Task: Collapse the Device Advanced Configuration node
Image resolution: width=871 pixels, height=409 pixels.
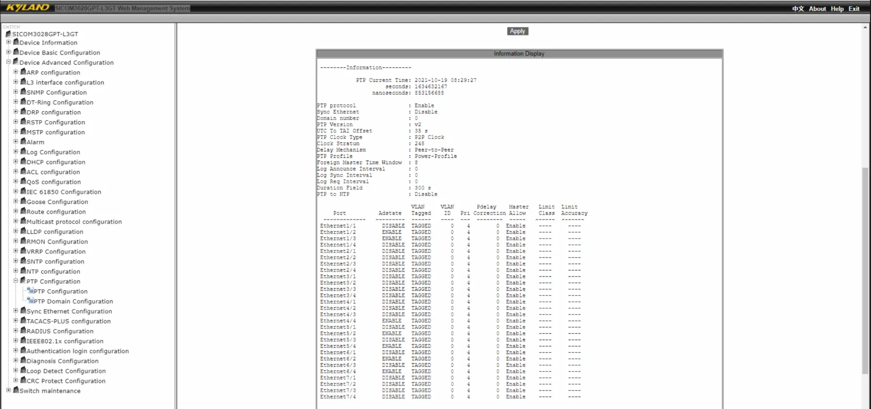Action: (x=8, y=62)
